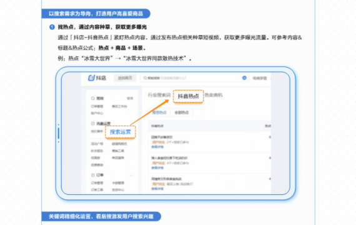Screen dimensions: 356x225
Task: Click 管理 next to 常用 section
Action: (x=130, y=98)
